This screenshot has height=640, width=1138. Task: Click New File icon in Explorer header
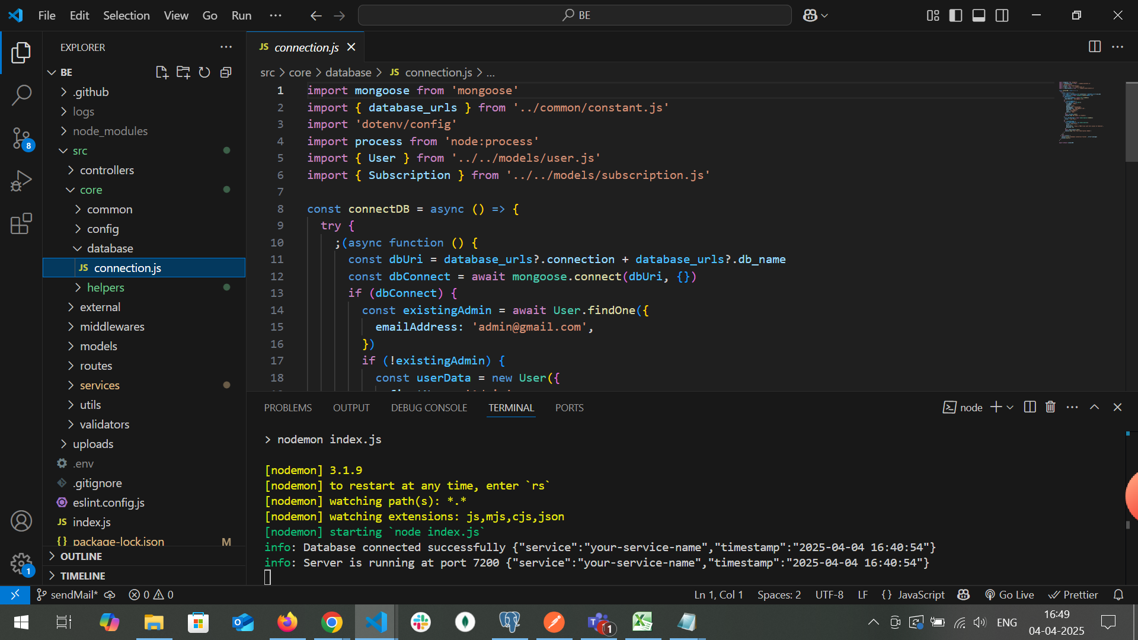(161, 72)
